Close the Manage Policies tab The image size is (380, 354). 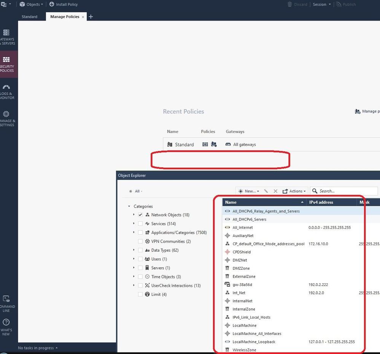coord(83,17)
